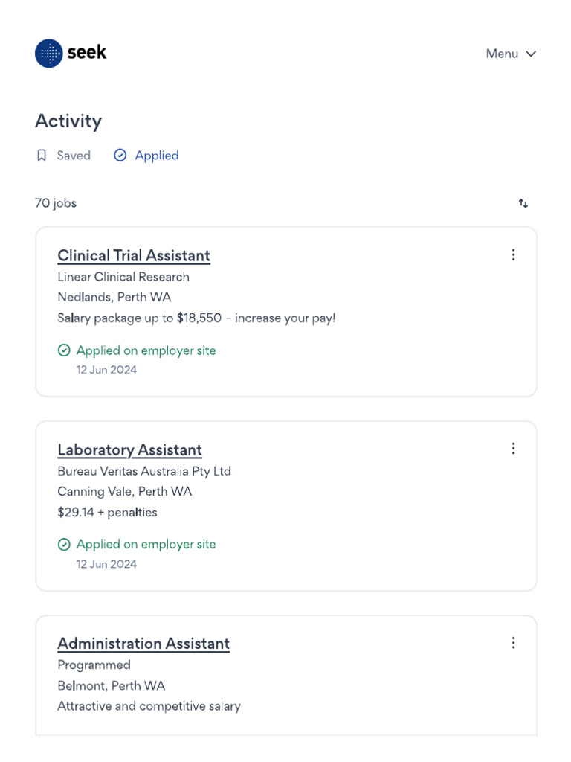Click the Menu chevron arrow
Image resolution: width=571 pixels, height=762 pixels.
[x=531, y=54]
